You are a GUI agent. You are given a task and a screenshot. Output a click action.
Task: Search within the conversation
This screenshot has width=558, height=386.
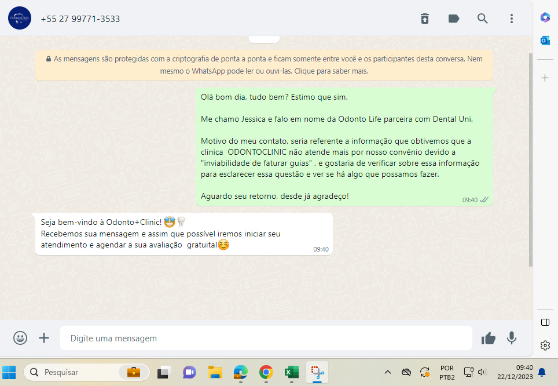(483, 19)
